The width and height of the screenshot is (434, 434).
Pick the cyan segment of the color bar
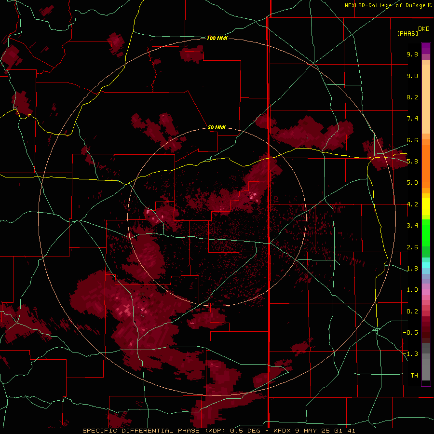[x=426, y=265]
